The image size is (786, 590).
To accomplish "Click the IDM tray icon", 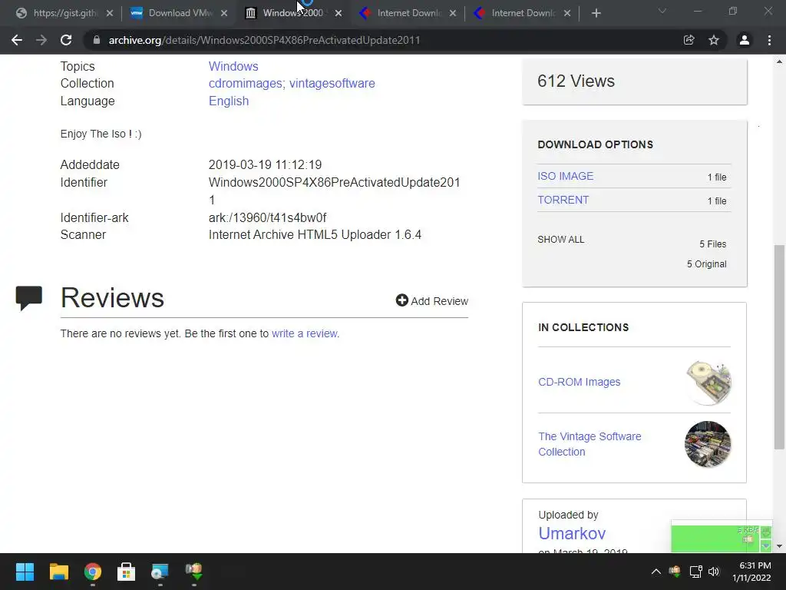I will point(675,571).
